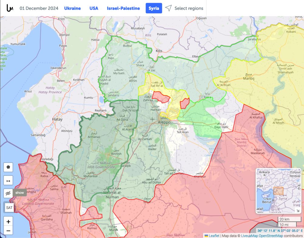Toggle the crossed-eye visibility icon

coord(8,193)
